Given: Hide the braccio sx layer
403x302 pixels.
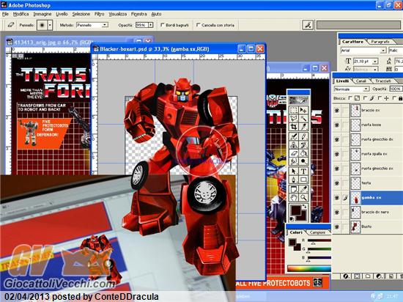Looking at the screenshot, I should 337,110.
